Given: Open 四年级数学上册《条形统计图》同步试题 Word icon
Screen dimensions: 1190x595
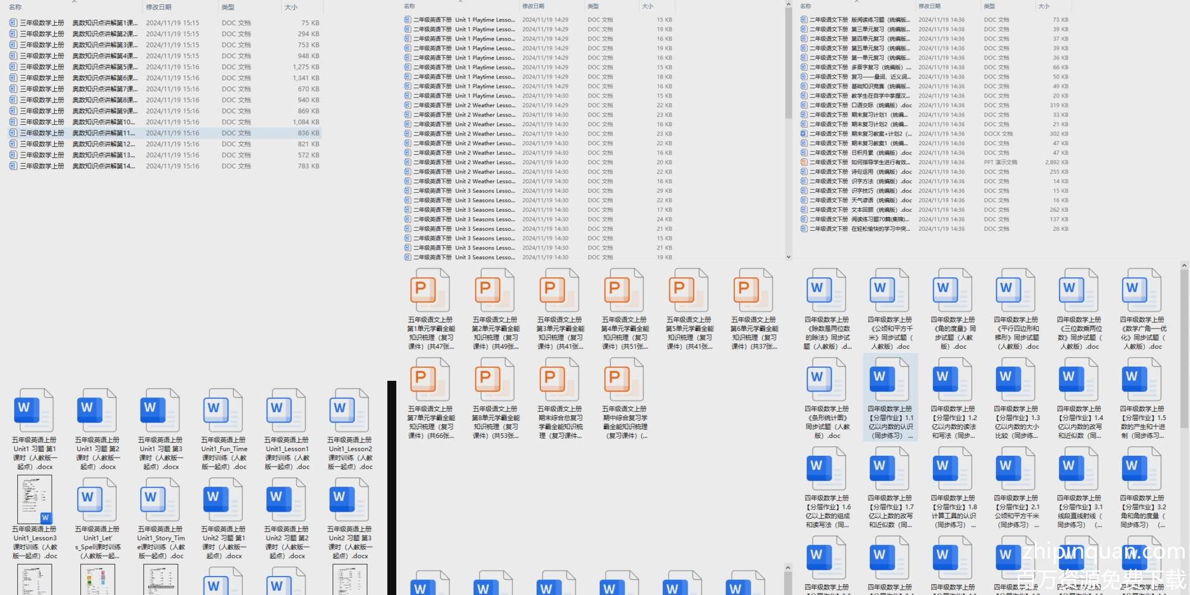Looking at the screenshot, I should [826, 379].
